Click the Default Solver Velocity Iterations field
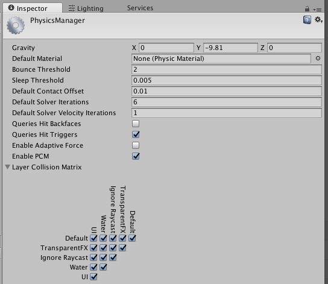 pyautogui.click(x=227, y=113)
